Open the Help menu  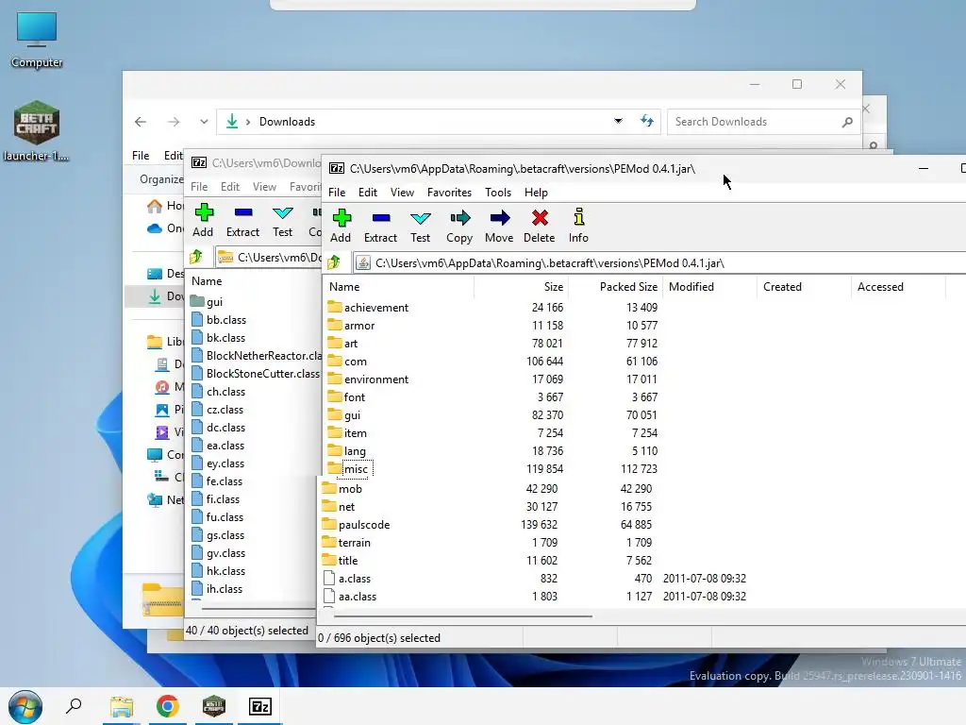click(536, 193)
